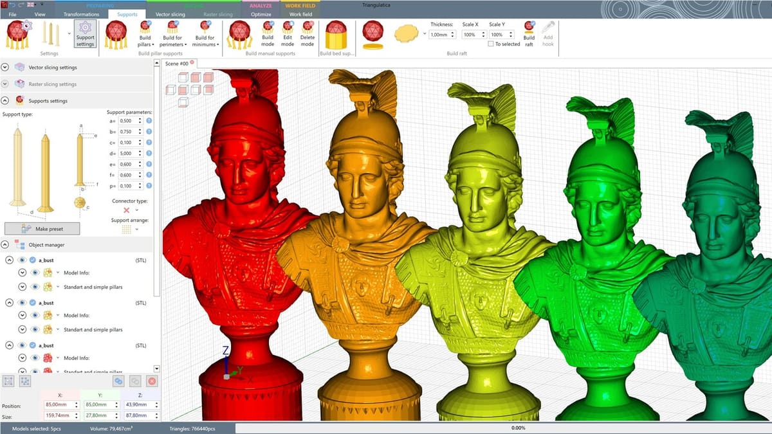Collapse the Supports settings section
Image resolution: width=772 pixels, height=434 pixels.
[5, 100]
